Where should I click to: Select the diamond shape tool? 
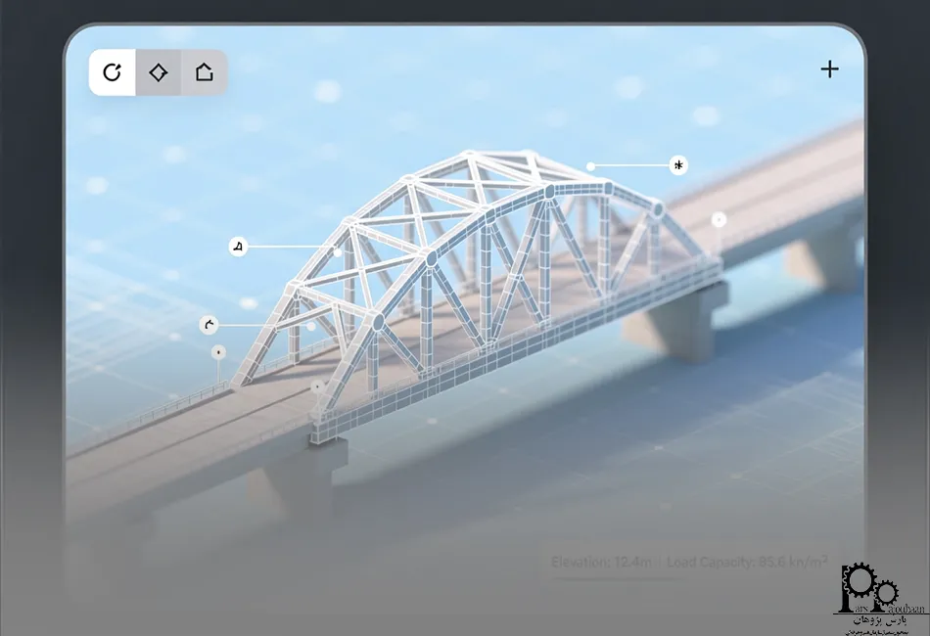[159, 72]
